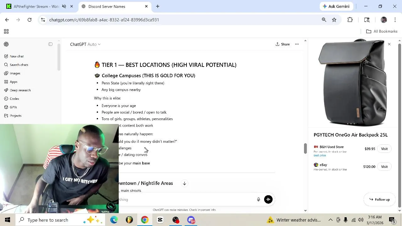Open Google Chrome from the taskbar
Screen dimensions: 402x226
click(144, 220)
